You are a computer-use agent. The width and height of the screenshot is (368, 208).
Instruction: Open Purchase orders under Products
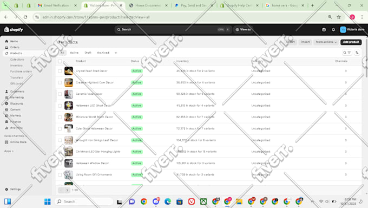tap(21, 71)
